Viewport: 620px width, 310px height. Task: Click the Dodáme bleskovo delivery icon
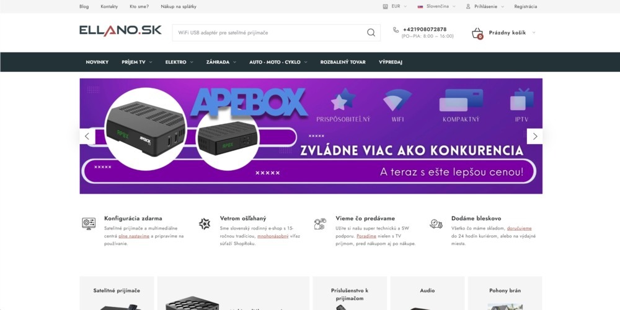pyautogui.click(x=436, y=224)
